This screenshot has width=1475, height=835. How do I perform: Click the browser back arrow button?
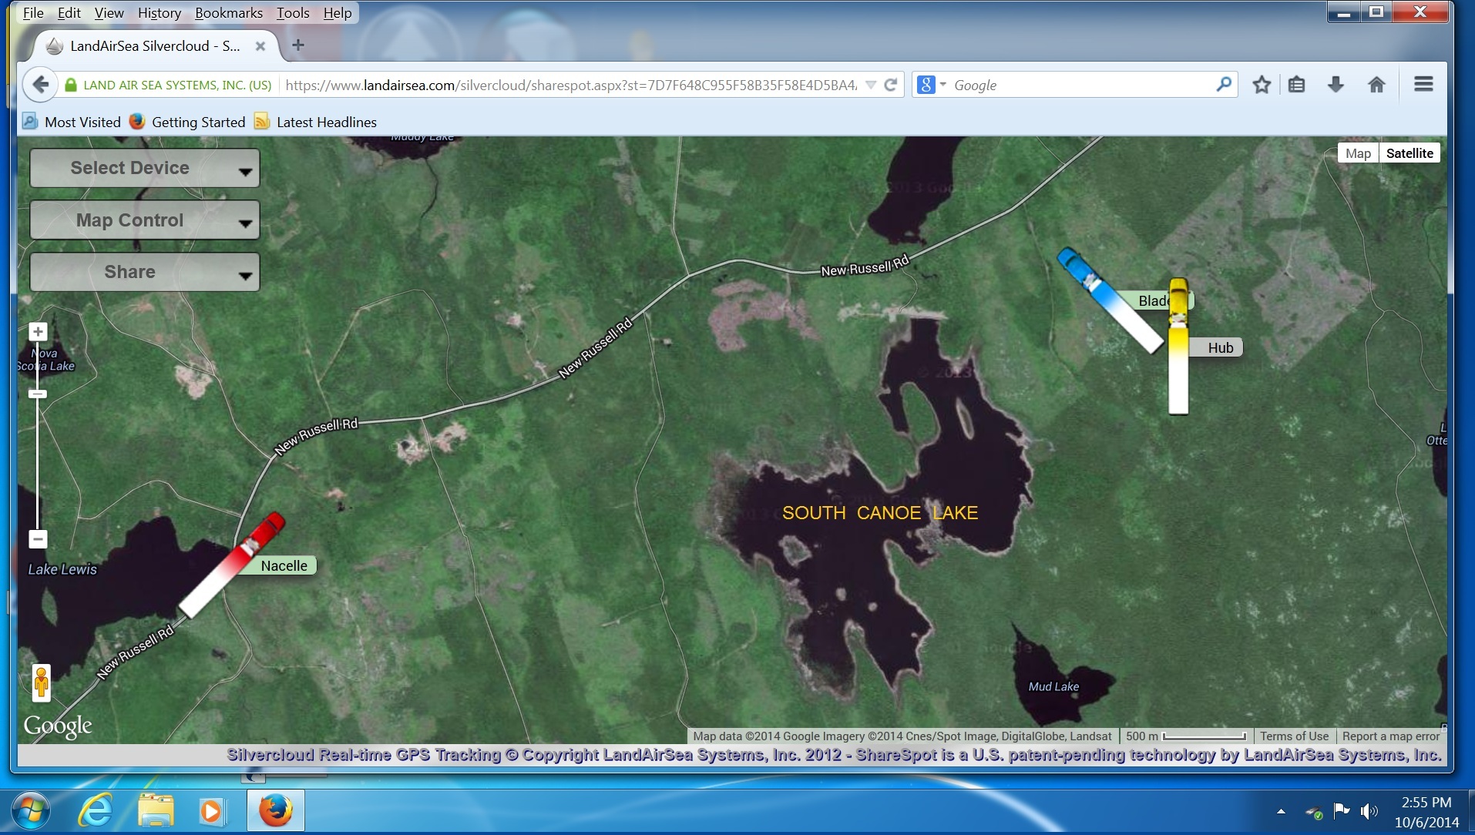tap(41, 85)
